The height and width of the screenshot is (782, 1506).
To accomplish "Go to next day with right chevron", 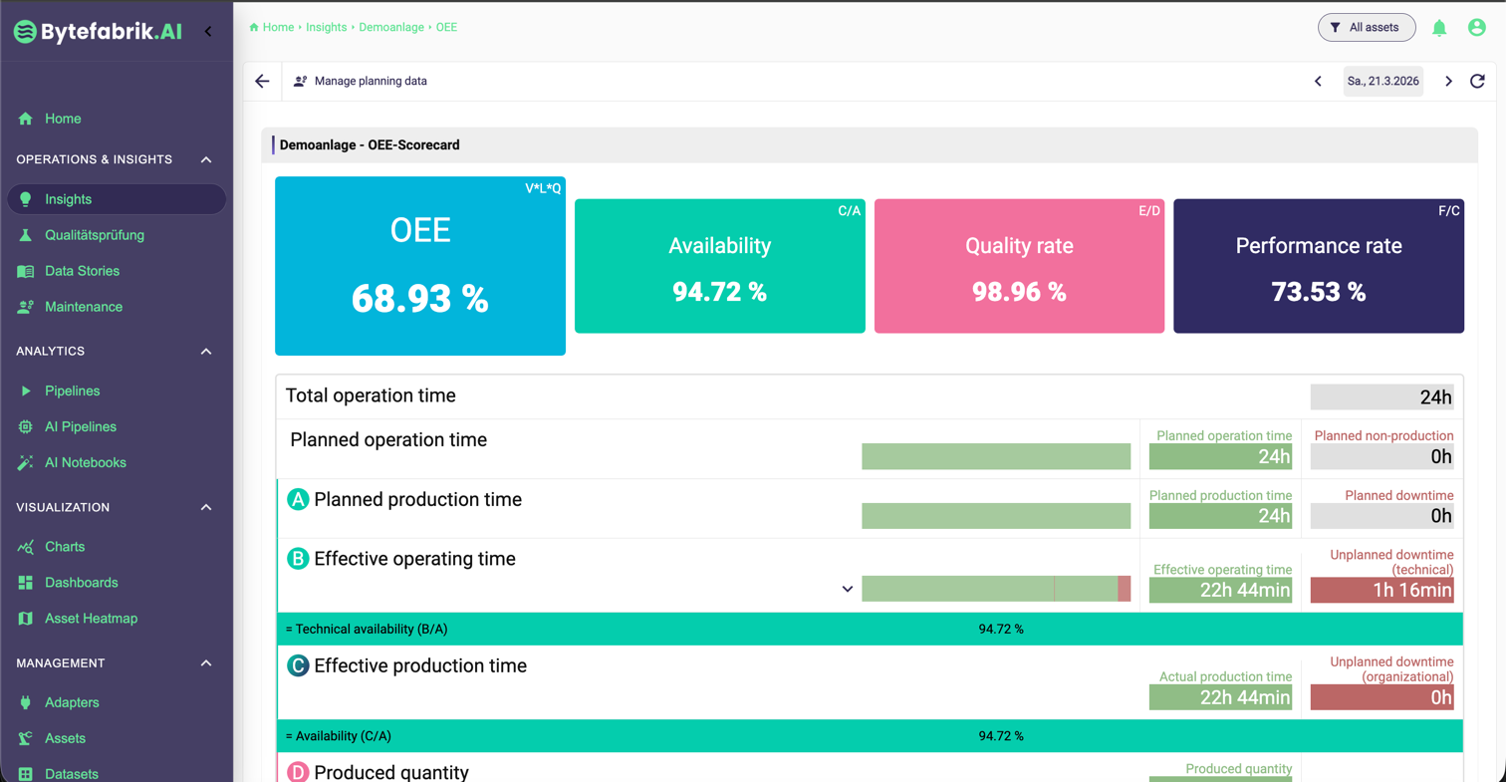I will click(x=1448, y=81).
